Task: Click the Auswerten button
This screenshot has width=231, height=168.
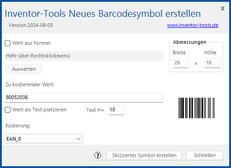Action: 24,69
